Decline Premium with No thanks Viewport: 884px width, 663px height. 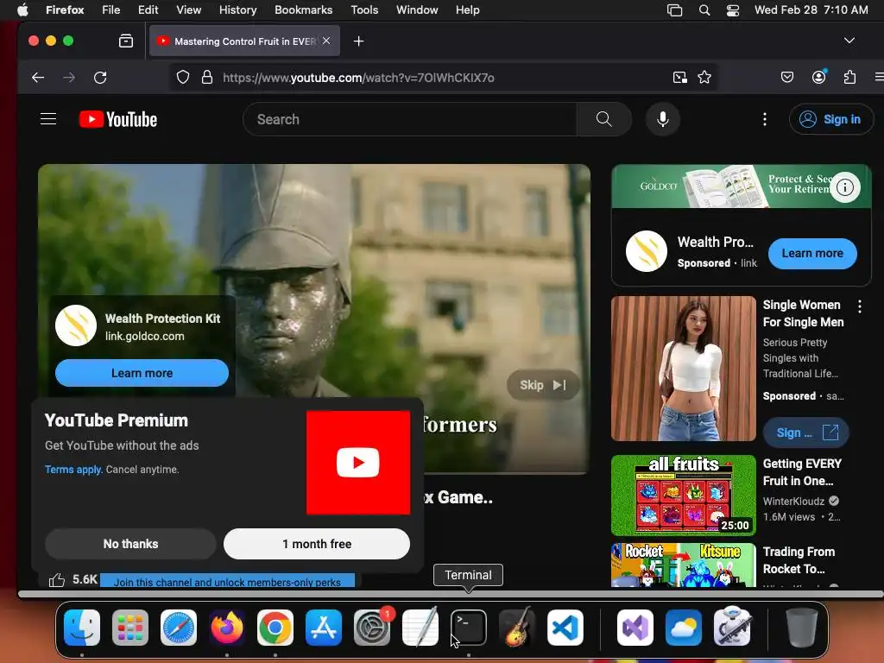click(x=131, y=544)
